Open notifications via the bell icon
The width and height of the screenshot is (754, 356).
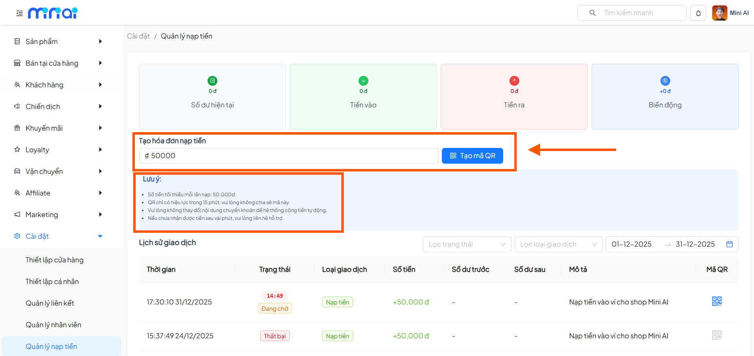(698, 13)
